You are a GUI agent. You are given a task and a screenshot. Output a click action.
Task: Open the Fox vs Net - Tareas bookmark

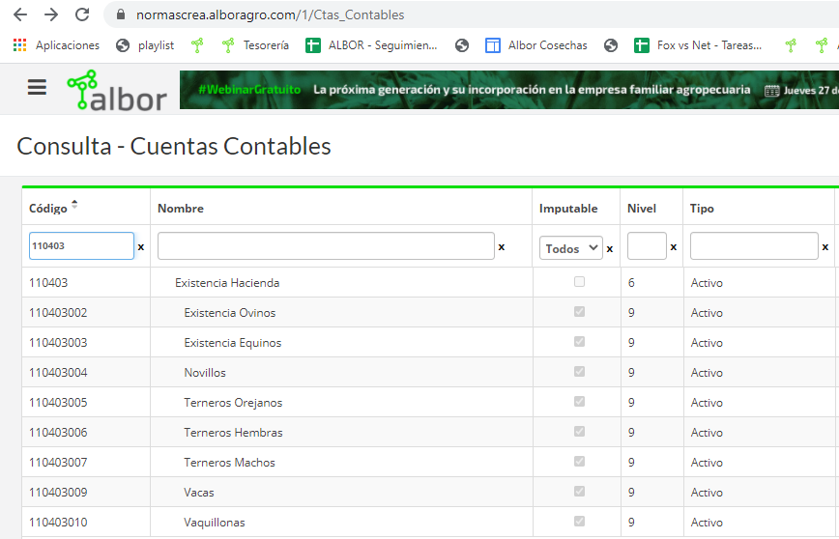click(x=698, y=45)
